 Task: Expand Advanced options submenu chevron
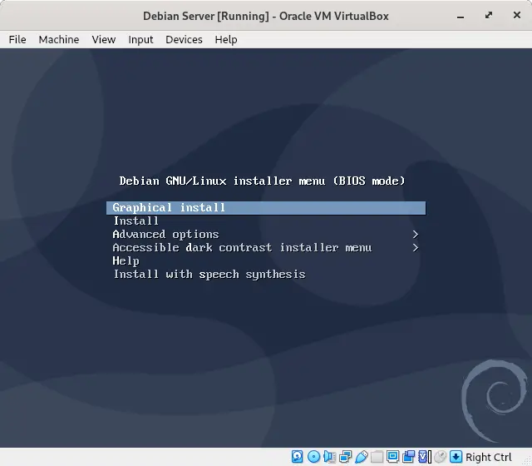click(416, 235)
